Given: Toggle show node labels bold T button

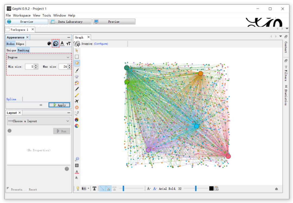Looking at the screenshot, I should pos(94,188).
